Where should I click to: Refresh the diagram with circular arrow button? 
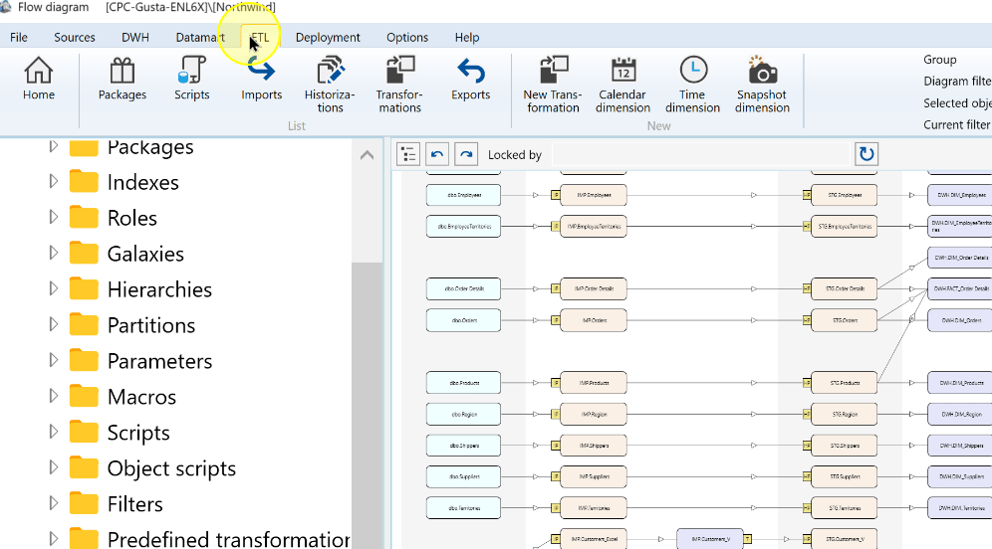tap(867, 154)
